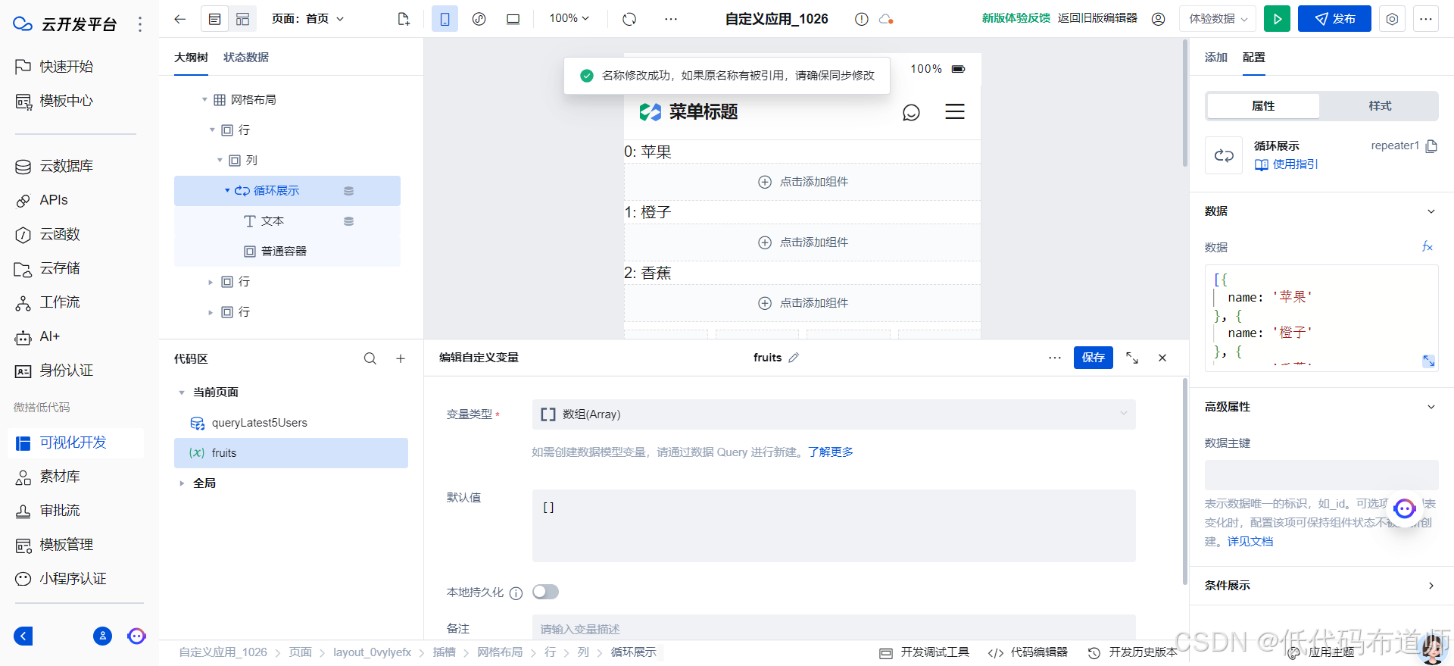This screenshot has height=666, width=1454.
Task: Open the top-right extra menu ellipsis
Action: (x=1426, y=19)
